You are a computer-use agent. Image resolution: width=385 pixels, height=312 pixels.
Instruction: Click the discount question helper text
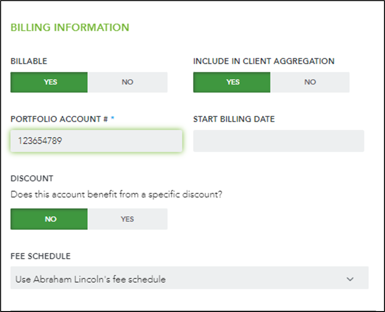coord(116,195)
